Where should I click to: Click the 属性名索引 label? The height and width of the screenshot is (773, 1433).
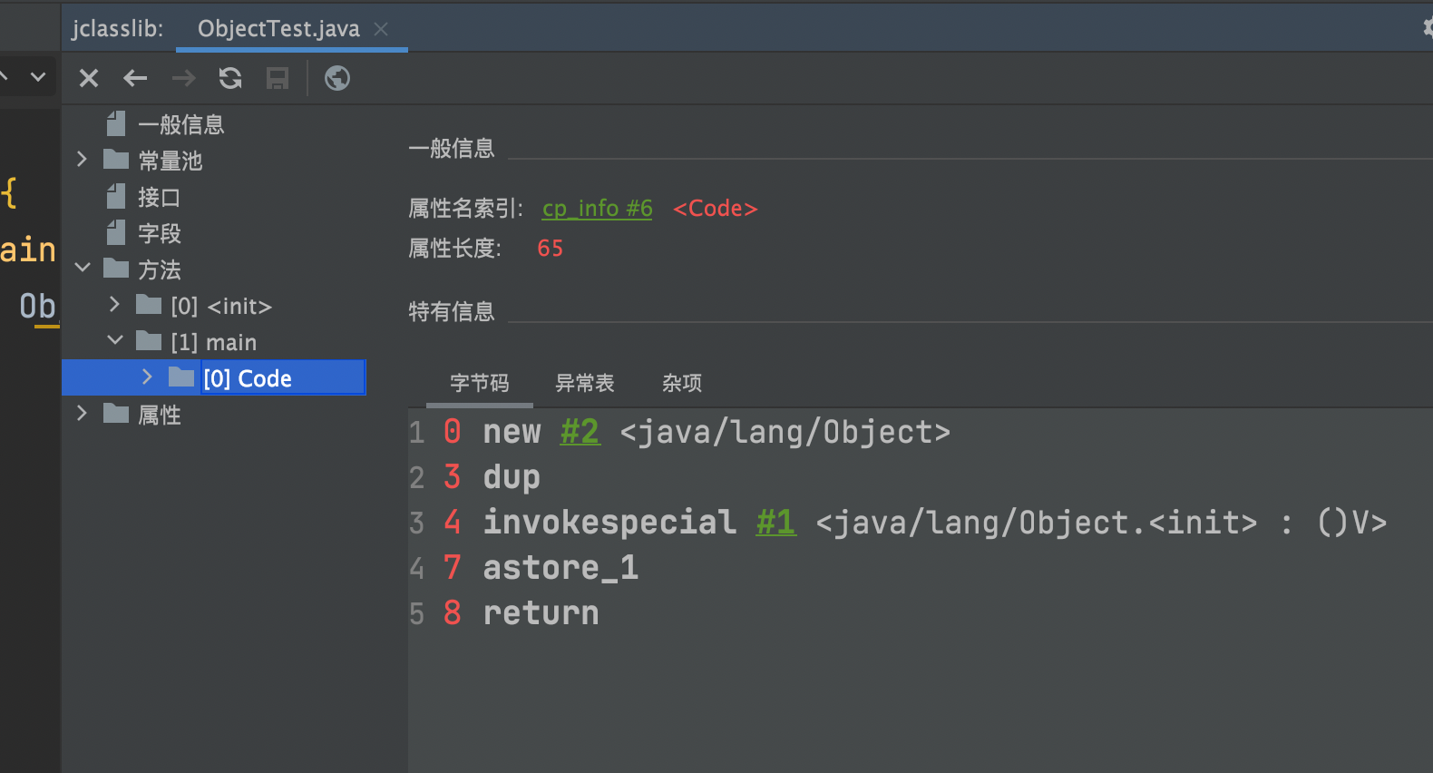click(465, 209)
